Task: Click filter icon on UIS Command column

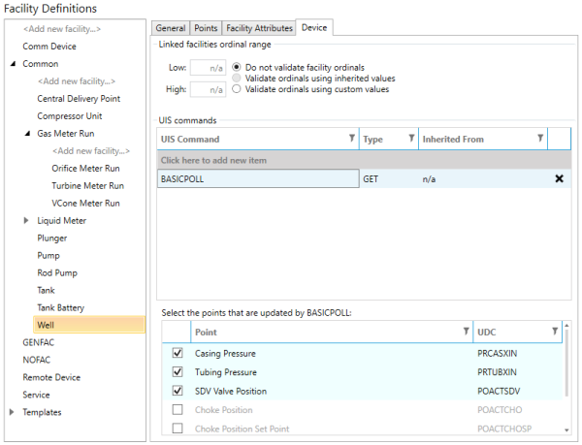Action: coord(351,139)
